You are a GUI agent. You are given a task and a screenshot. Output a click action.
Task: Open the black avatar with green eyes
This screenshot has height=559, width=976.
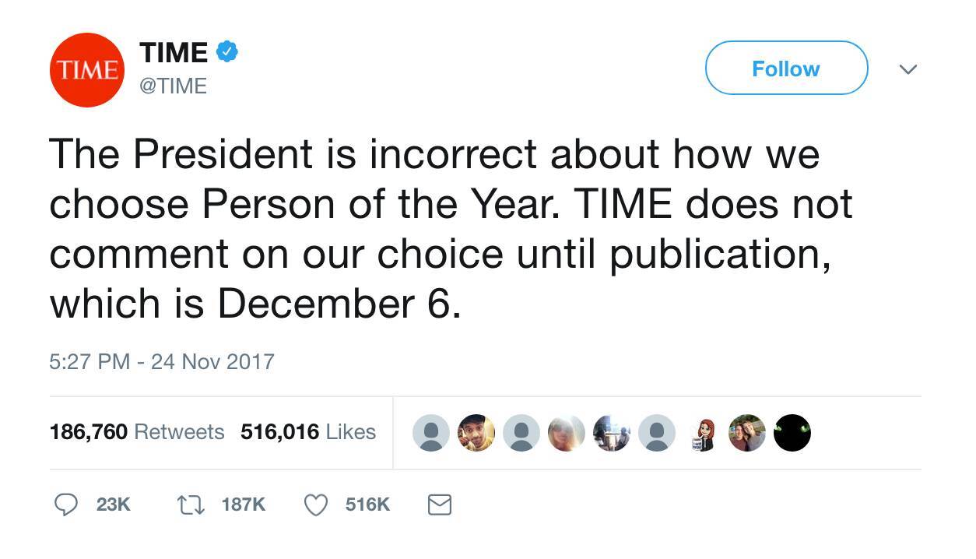[x=792, y=433]
